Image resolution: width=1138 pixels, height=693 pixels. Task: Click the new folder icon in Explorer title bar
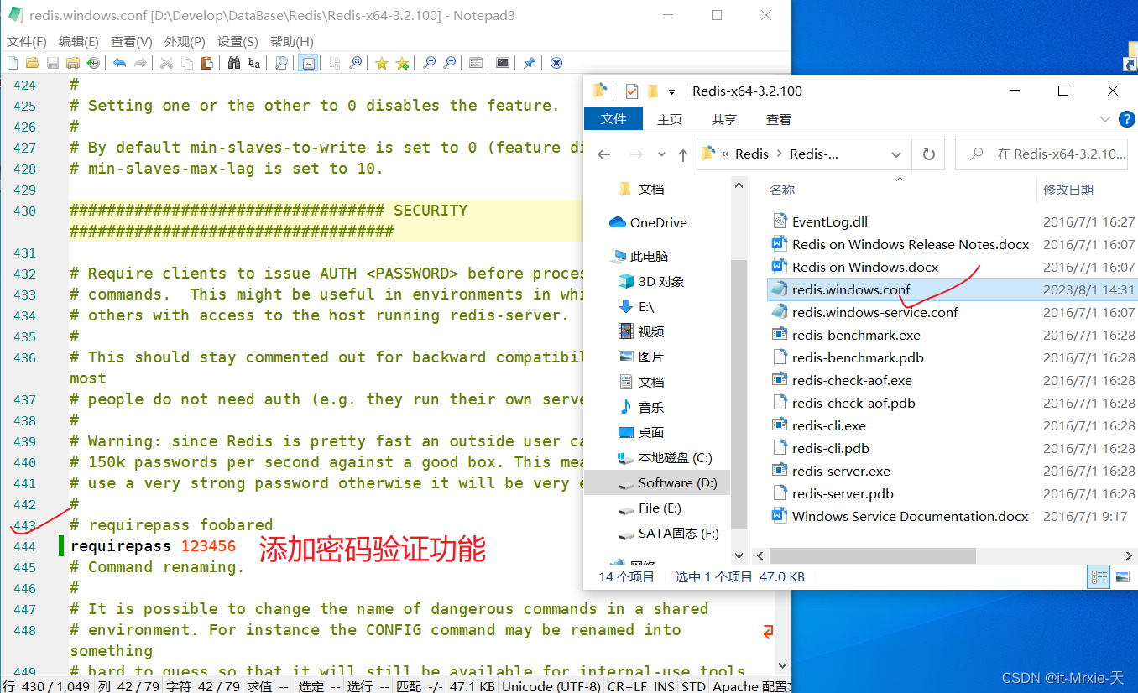pyautogui.click(x=652, y=91)
